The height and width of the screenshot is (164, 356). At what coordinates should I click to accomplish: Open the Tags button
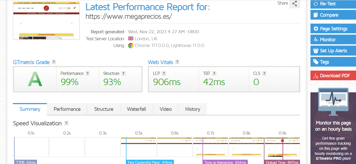[333, 62]
